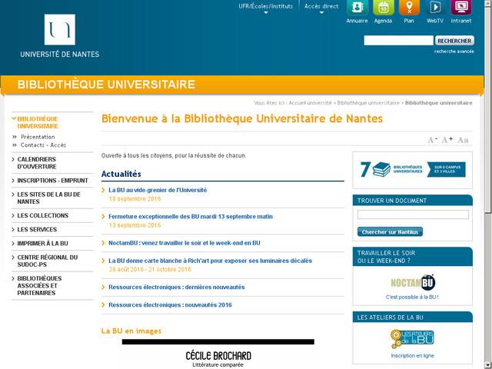Screen dimensions: 492x369
Task: Expand Les Collections menu
Action: tap(43, 215)
